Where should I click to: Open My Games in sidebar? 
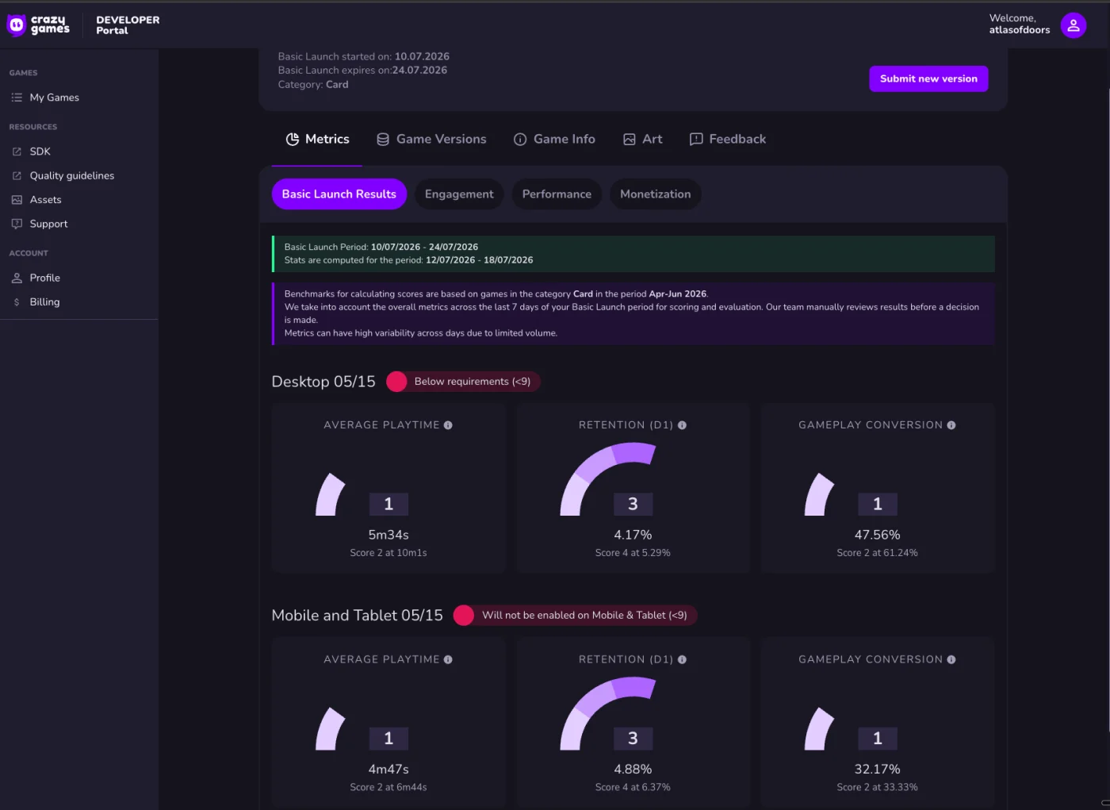[x=55, y=98]
